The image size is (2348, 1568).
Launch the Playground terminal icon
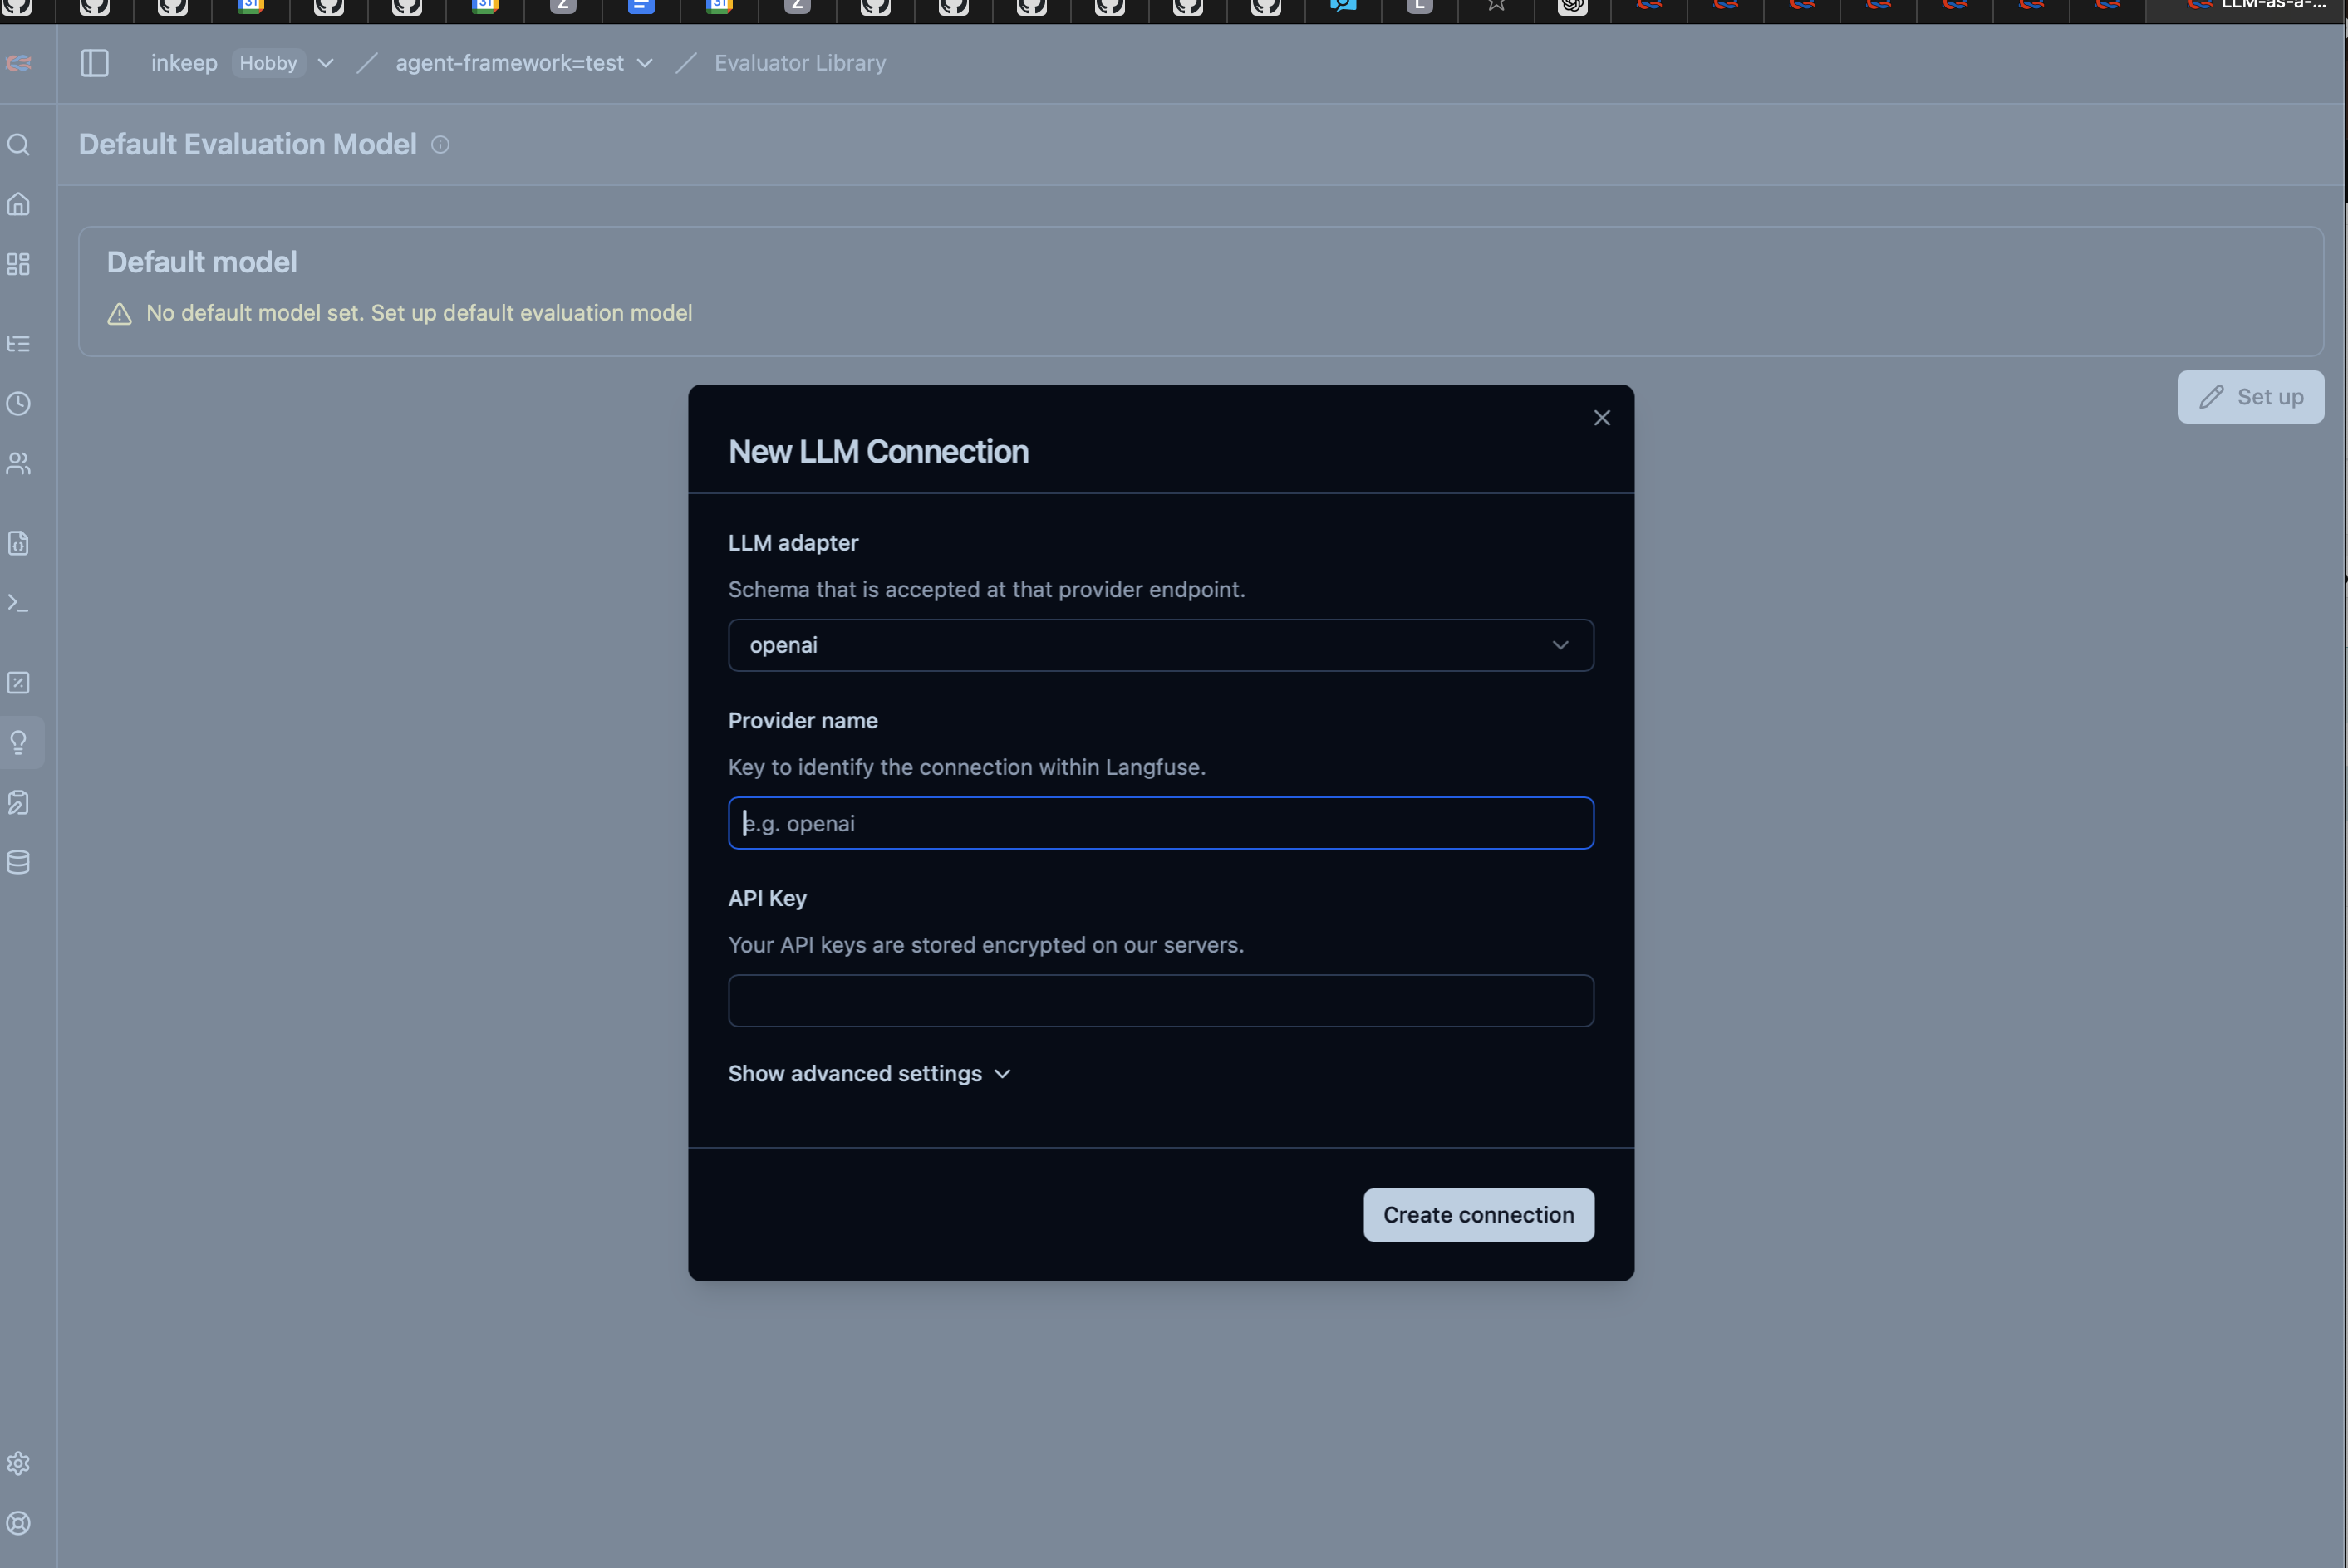pyautogui.click(x=18, y=603)
